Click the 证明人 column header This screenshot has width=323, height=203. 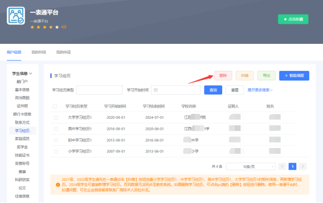pyautogui.click(x=233, y=106)
